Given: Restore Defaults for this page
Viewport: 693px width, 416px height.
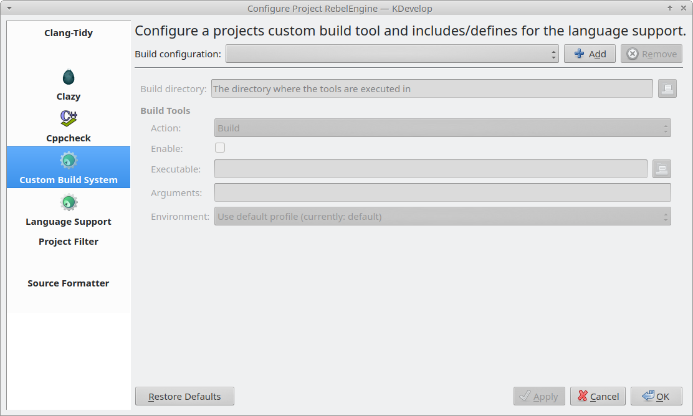Looking at the screenshot, I should click(184, 397).
